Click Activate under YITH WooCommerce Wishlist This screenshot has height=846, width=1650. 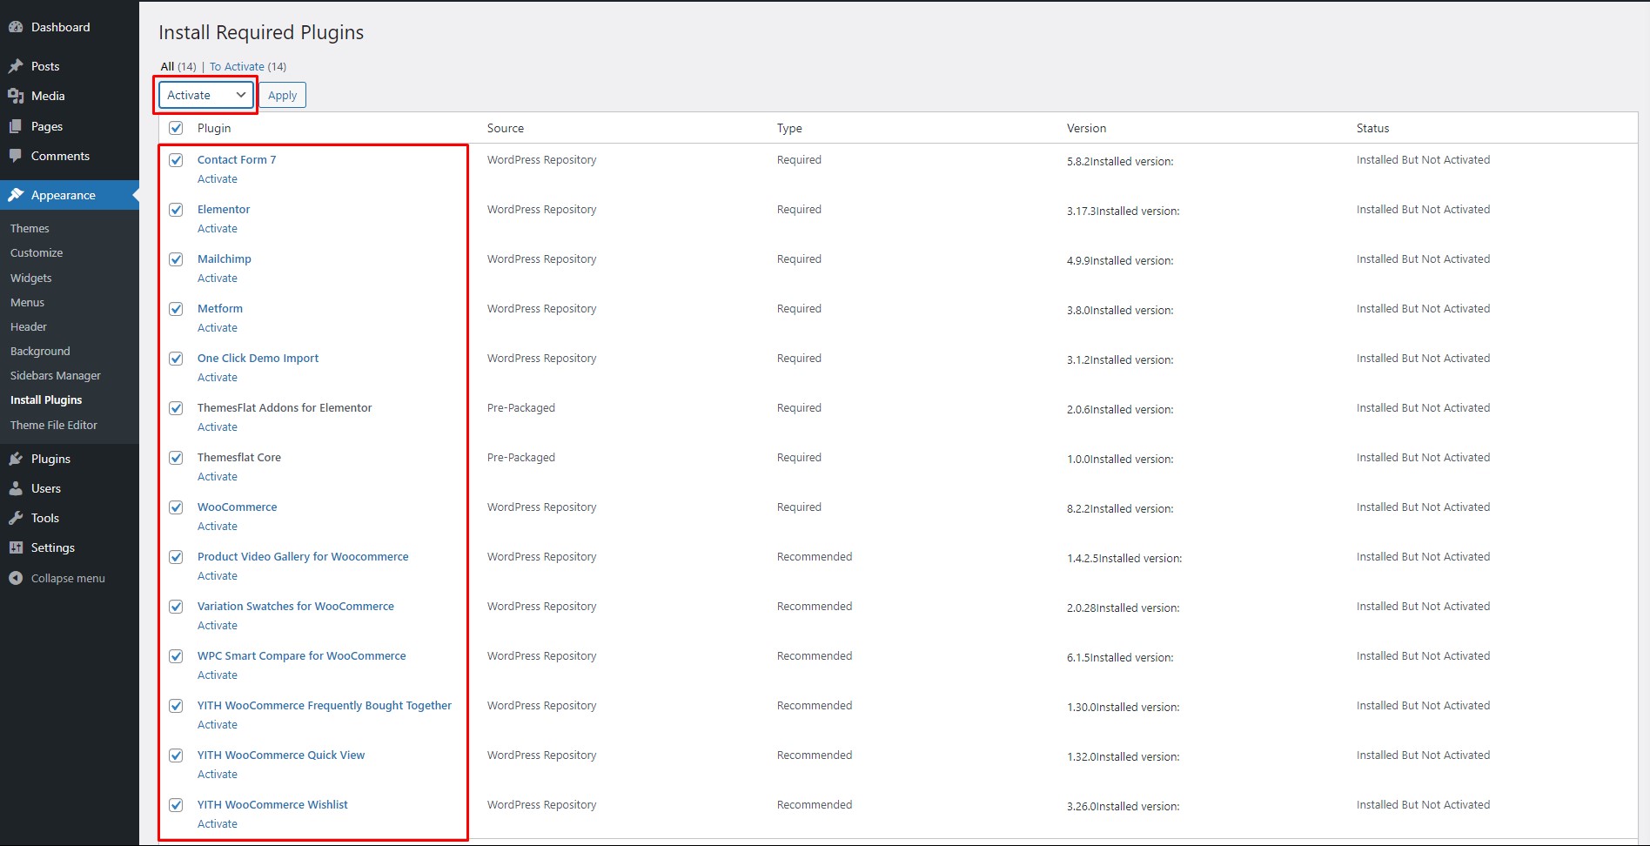click(x=218, y=823)
